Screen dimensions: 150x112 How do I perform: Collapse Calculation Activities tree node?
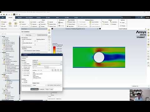click(3, 64)
